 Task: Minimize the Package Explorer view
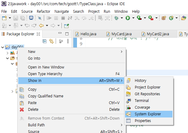pyautogui.click(x=60, y=33)
